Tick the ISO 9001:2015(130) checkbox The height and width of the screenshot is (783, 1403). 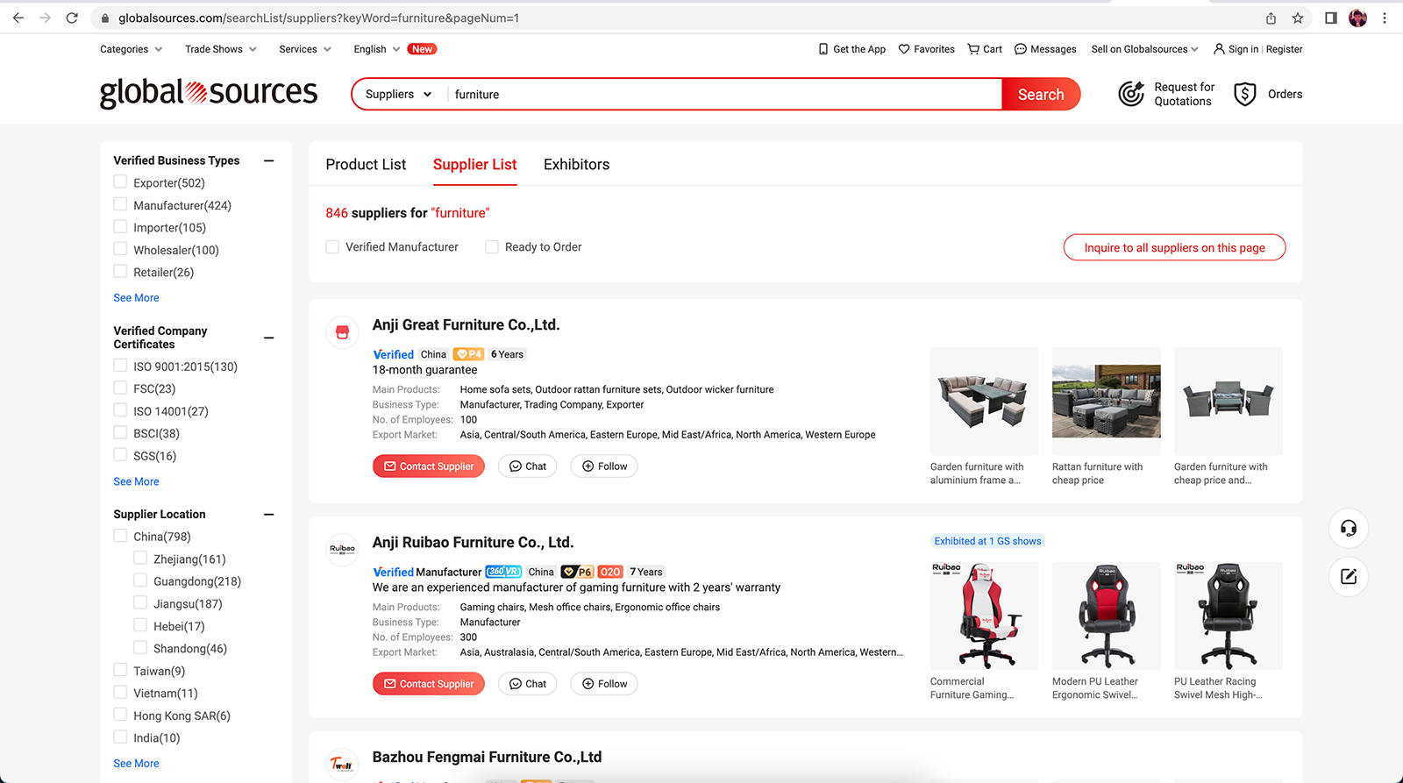[120, 366]
